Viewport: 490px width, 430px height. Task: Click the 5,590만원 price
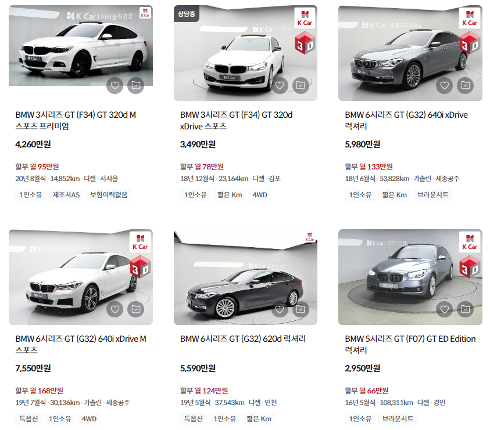198,368
